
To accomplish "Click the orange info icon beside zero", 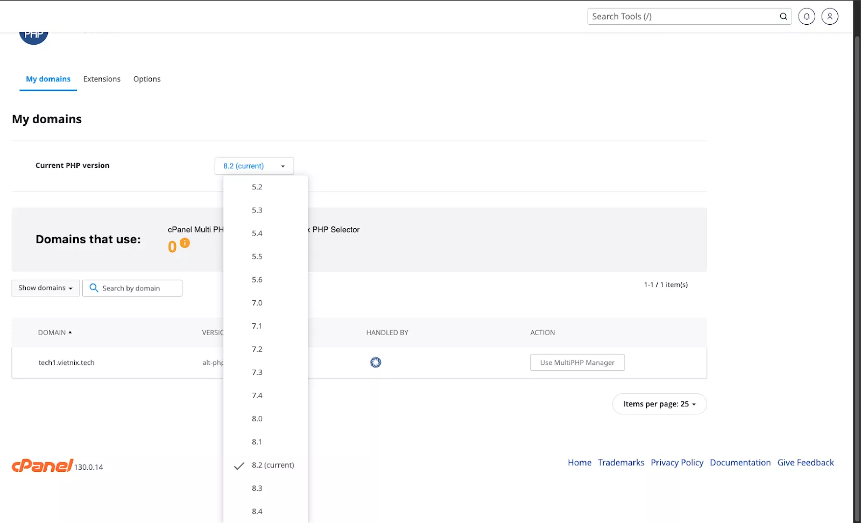I will (x=185, y=243).
